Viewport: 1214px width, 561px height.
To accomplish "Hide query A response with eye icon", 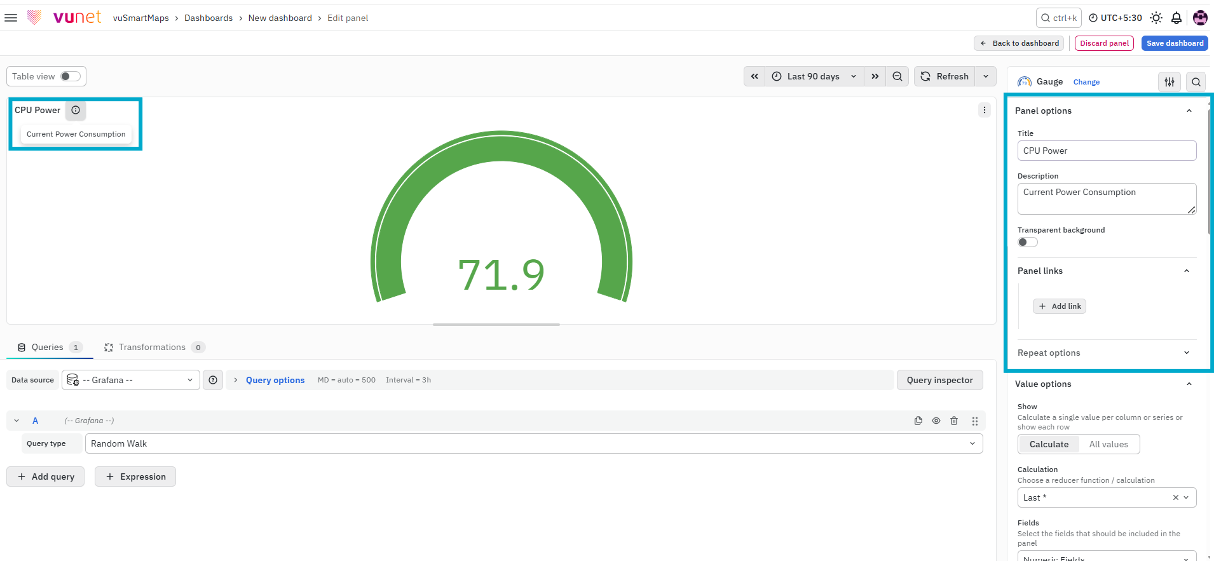I will 936,421.
